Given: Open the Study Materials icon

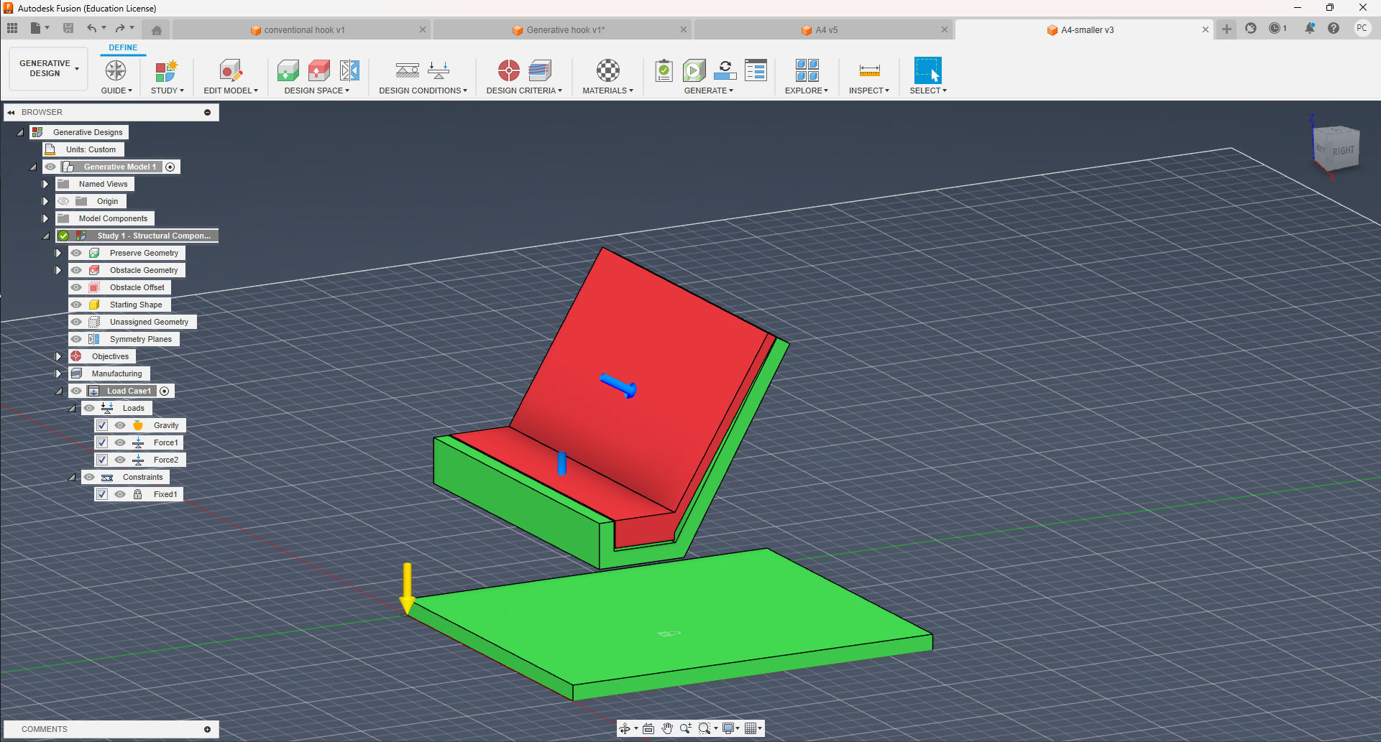Looking at the screenshot, I should [608, 70].
